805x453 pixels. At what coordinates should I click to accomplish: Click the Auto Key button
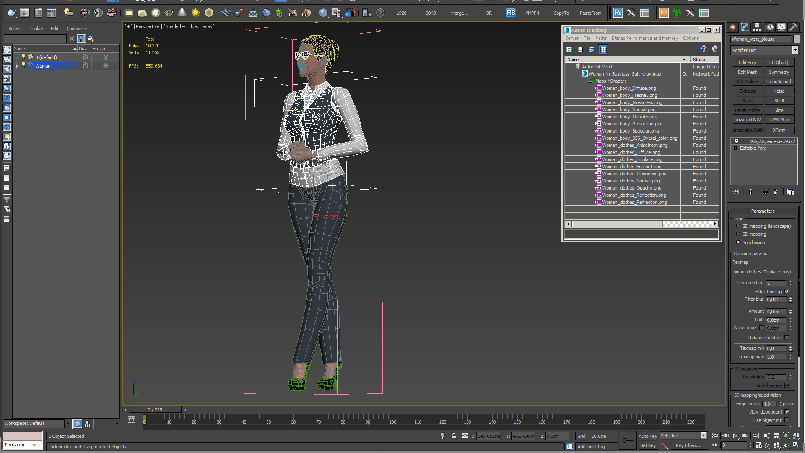coord(647,436)
